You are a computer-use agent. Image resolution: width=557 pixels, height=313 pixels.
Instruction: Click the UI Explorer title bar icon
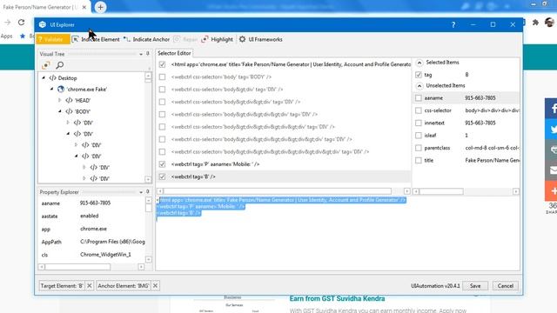[x=43, y=24]
